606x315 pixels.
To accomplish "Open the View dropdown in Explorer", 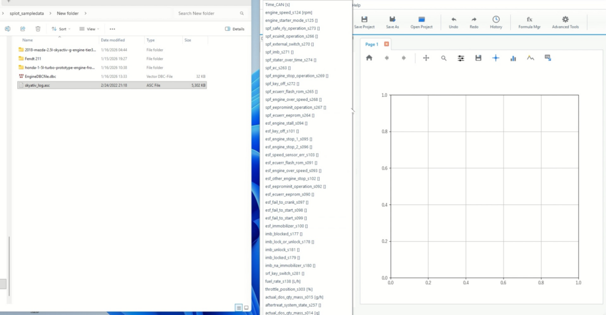I will pos(90,28).
